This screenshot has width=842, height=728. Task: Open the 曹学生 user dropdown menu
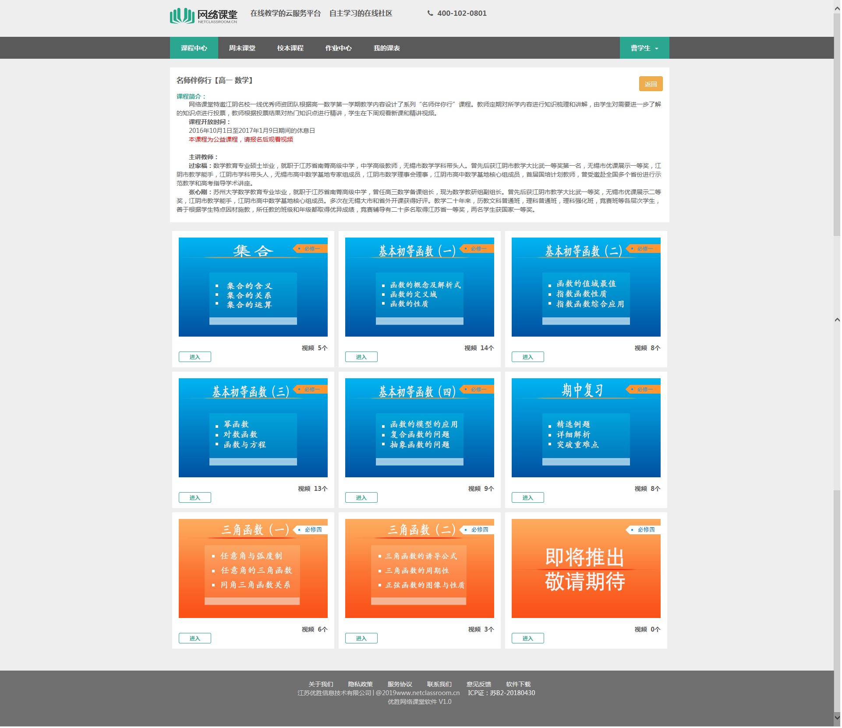[x=644, y=48]
